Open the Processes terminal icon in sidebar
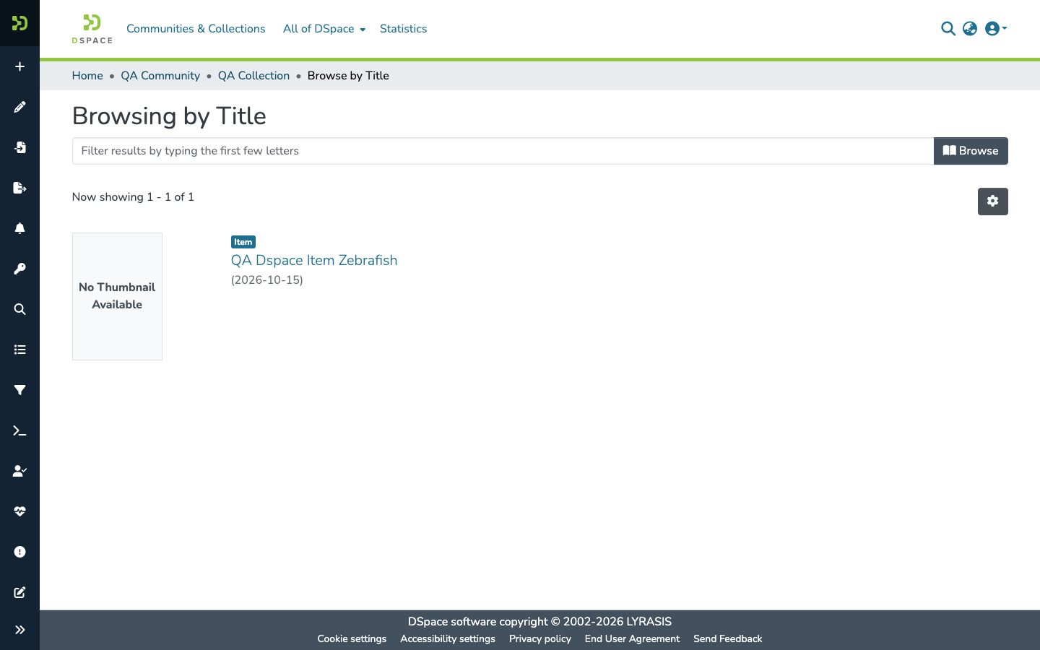Image resolution: width=1040 pixels, height=650 pixels. (x=19, y=430)
